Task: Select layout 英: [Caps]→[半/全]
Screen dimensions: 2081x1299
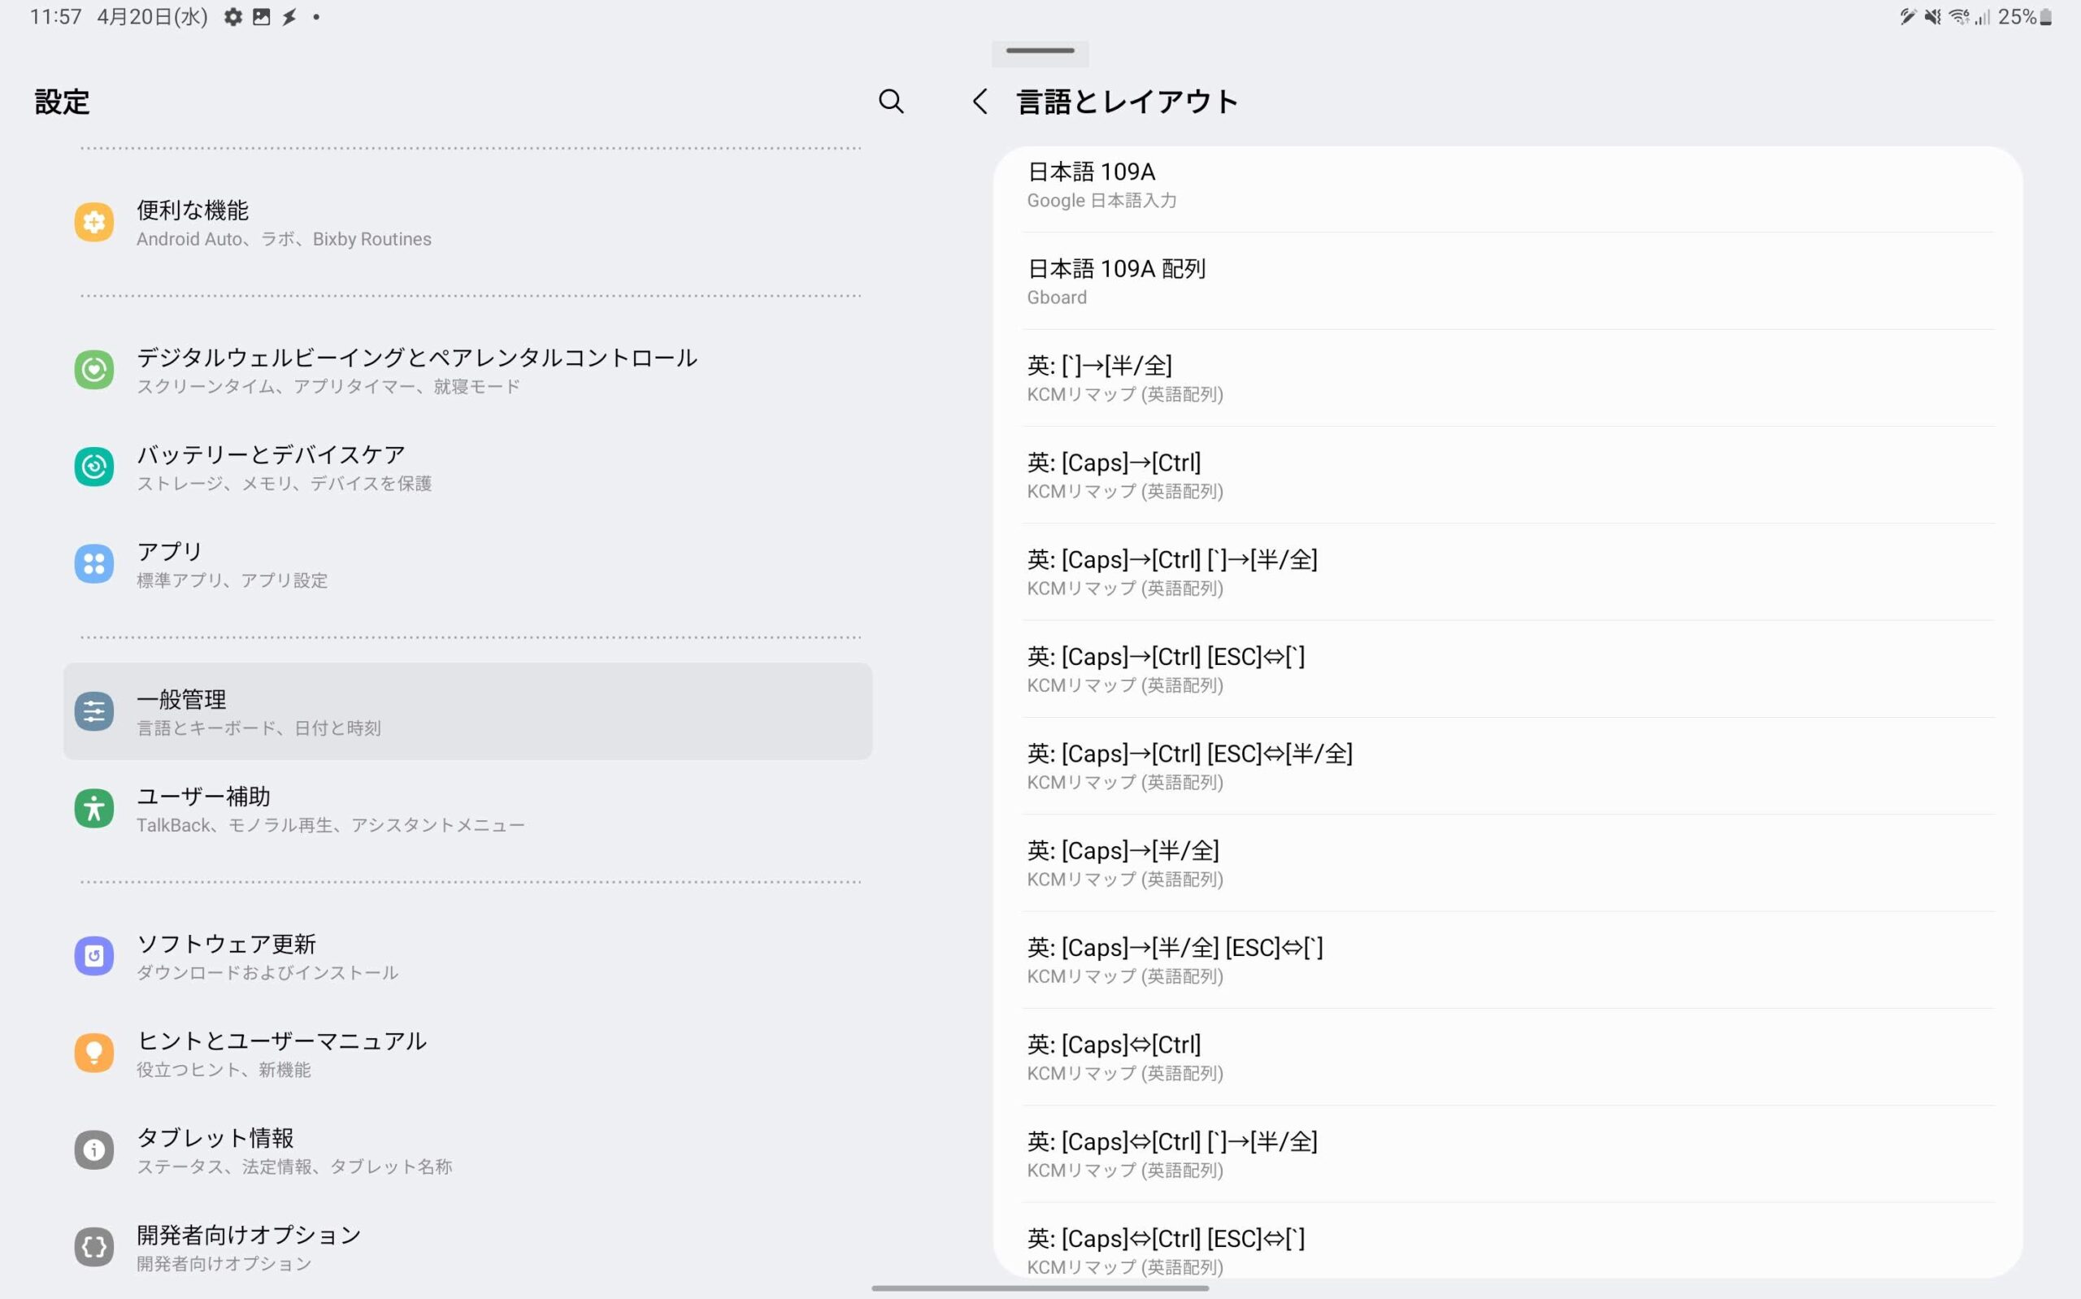Action: coord(1507,864)
